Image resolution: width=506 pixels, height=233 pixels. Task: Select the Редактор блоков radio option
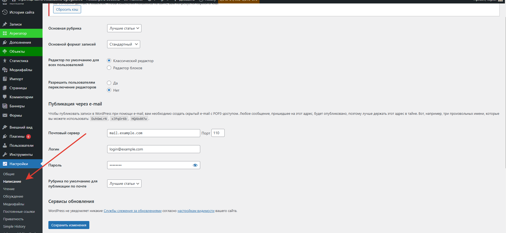[x=109, y=68]
